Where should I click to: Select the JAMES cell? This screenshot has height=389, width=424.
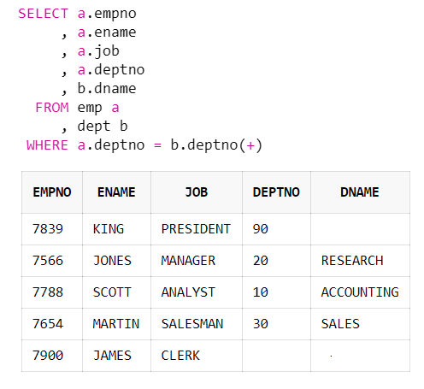116,356
